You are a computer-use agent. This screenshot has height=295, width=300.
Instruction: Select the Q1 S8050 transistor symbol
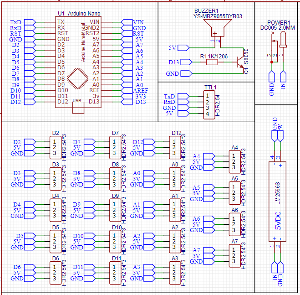pyautogui.click(x=240, y=62)
